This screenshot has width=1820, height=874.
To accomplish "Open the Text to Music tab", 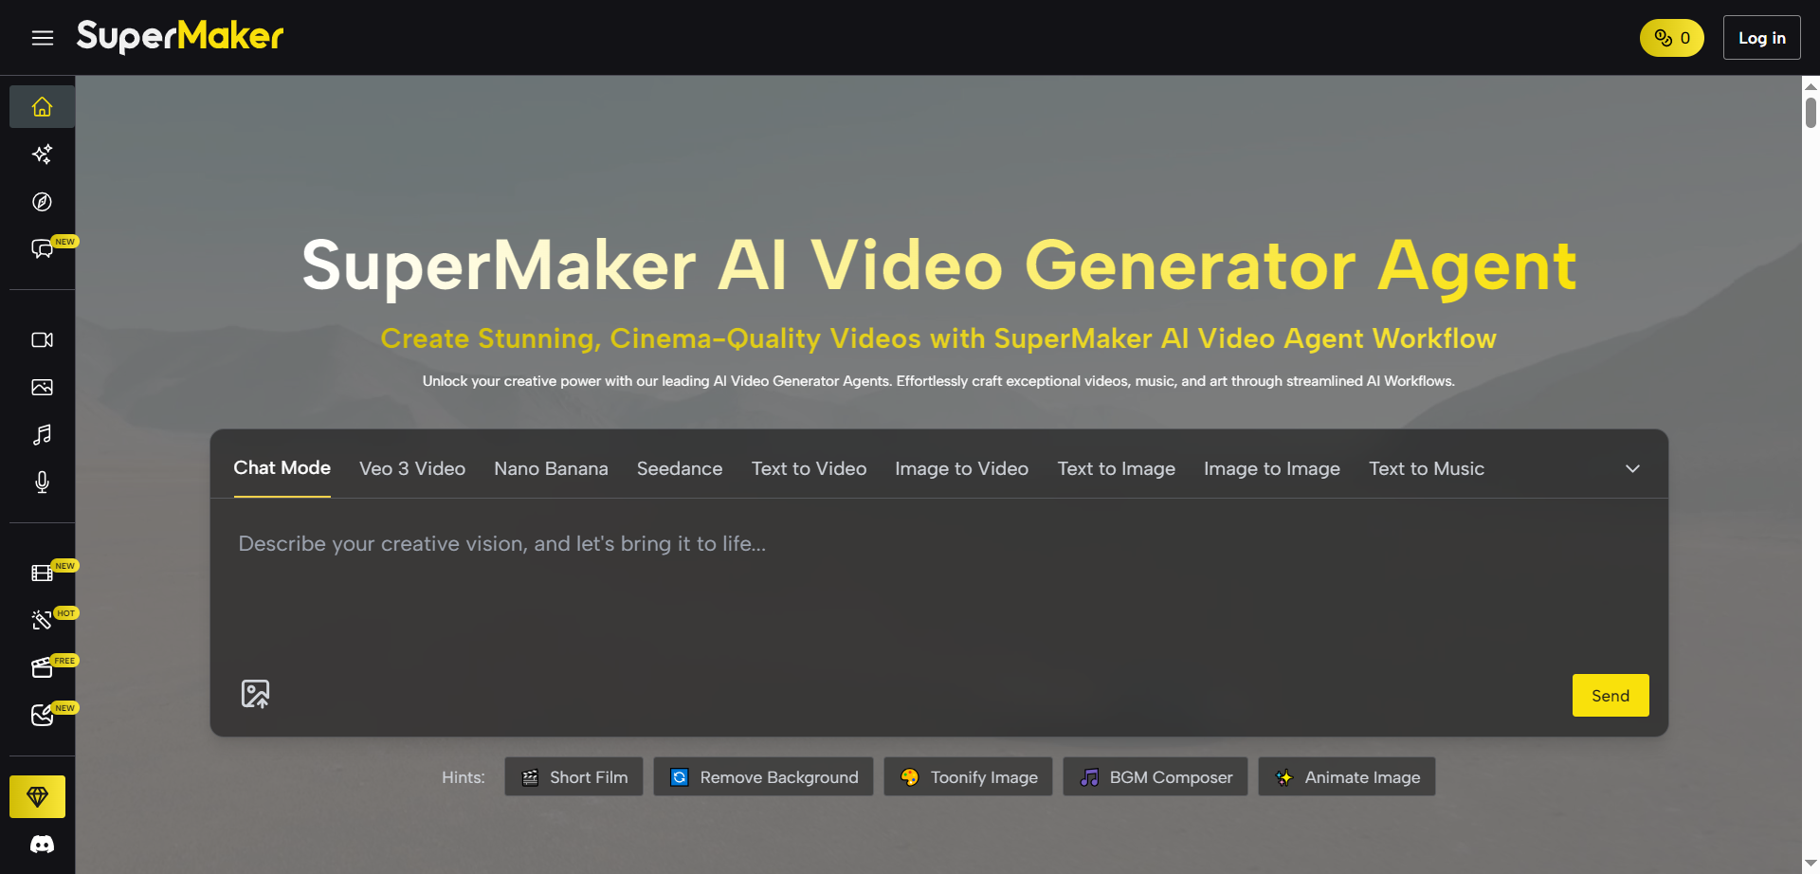I will click(x=1427, y=468).
